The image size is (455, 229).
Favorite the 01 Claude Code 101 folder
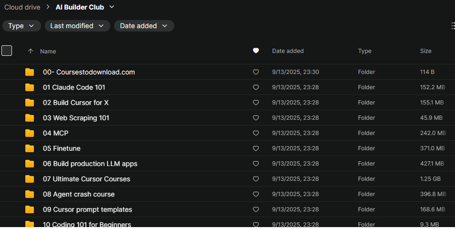tap(255, 87)
